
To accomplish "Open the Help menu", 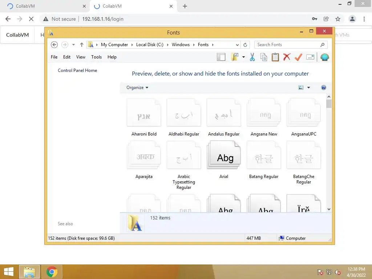I will 112,57.
